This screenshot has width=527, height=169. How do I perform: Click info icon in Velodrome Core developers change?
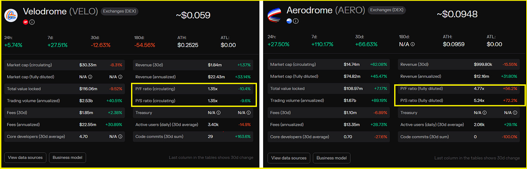pyautogui.click(x=121, y=137)
